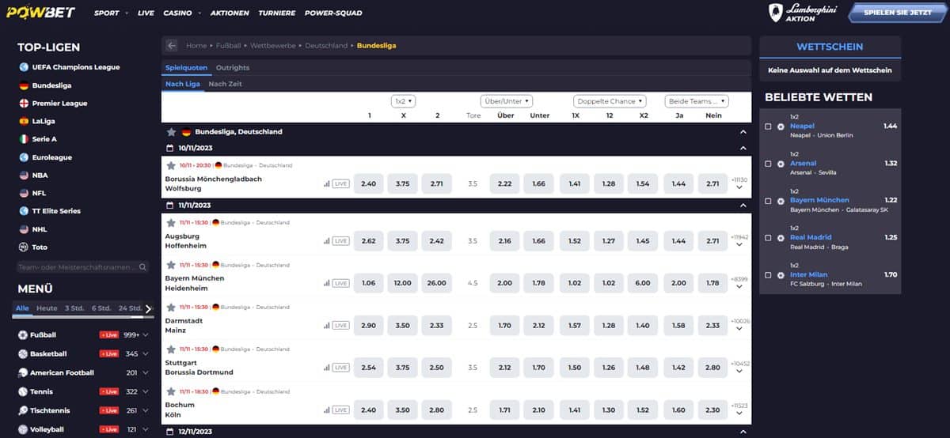
Task: Open the Doppelte Chance dropdown
Action: [x=610, y=101]
